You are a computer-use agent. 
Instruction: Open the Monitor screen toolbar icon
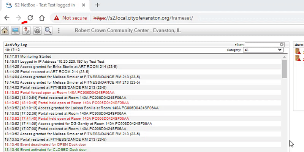click(15, 31)
